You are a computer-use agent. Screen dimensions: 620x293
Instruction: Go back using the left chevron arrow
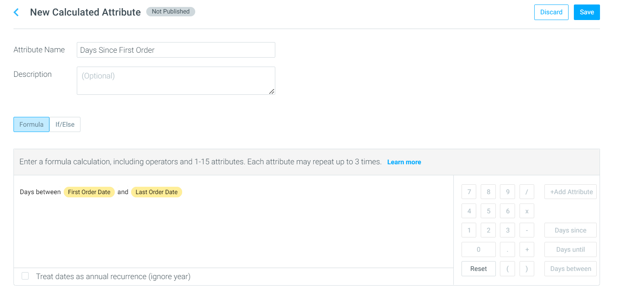click(16, 12)
